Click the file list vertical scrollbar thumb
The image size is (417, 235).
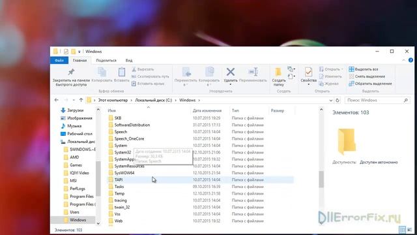click(321, 179)
